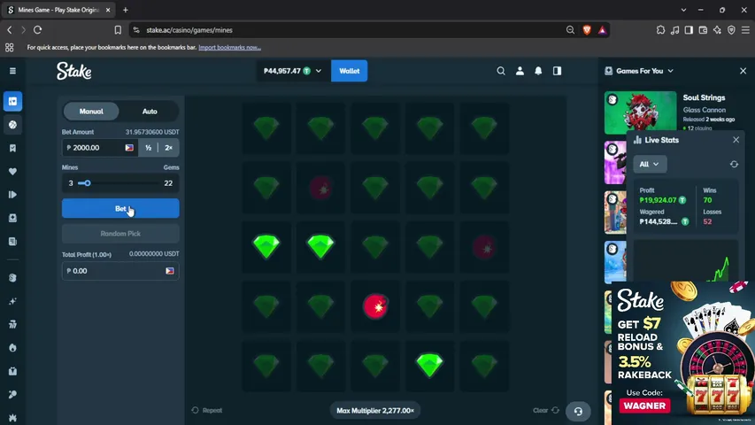Click the Soul Strings title text
This screenshot has width=755, height=425.
click(x=704, y=97)
